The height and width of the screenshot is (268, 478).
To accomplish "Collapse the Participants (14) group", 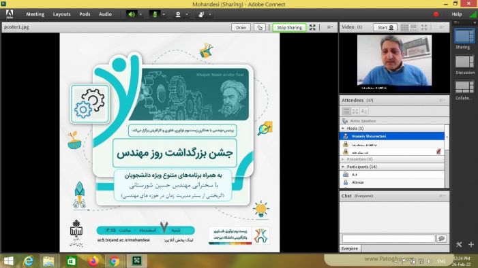I will (343, 167).
